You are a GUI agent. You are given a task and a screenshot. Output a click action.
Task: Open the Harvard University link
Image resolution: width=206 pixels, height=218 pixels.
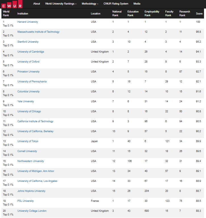[28, 22]
